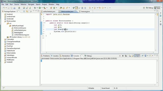Open the Display Selected Console dropdown arrow
The height and width of the screenshot is (91, 163).
click(x=148, y=56)
